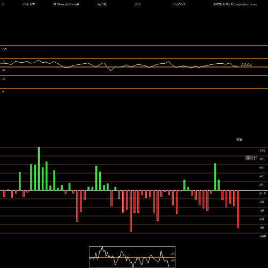Image resolution: width=268 pixels, height=268 pixels.
Task: Click the MR axis label "-80"
Action: (x=262, y=228)
